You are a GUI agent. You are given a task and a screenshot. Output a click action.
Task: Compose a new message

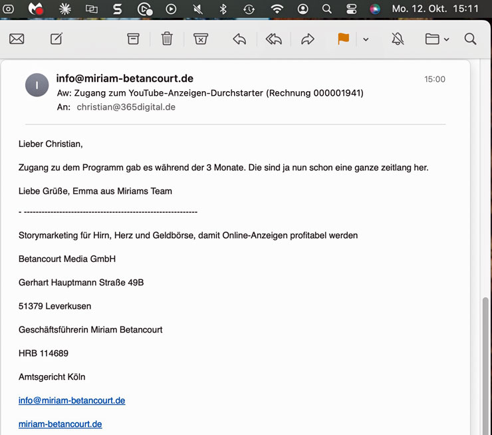click(x=57, y=39)
